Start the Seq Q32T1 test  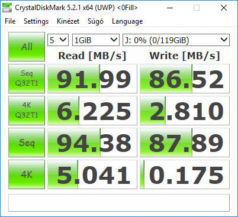click(x=27, y=79)
